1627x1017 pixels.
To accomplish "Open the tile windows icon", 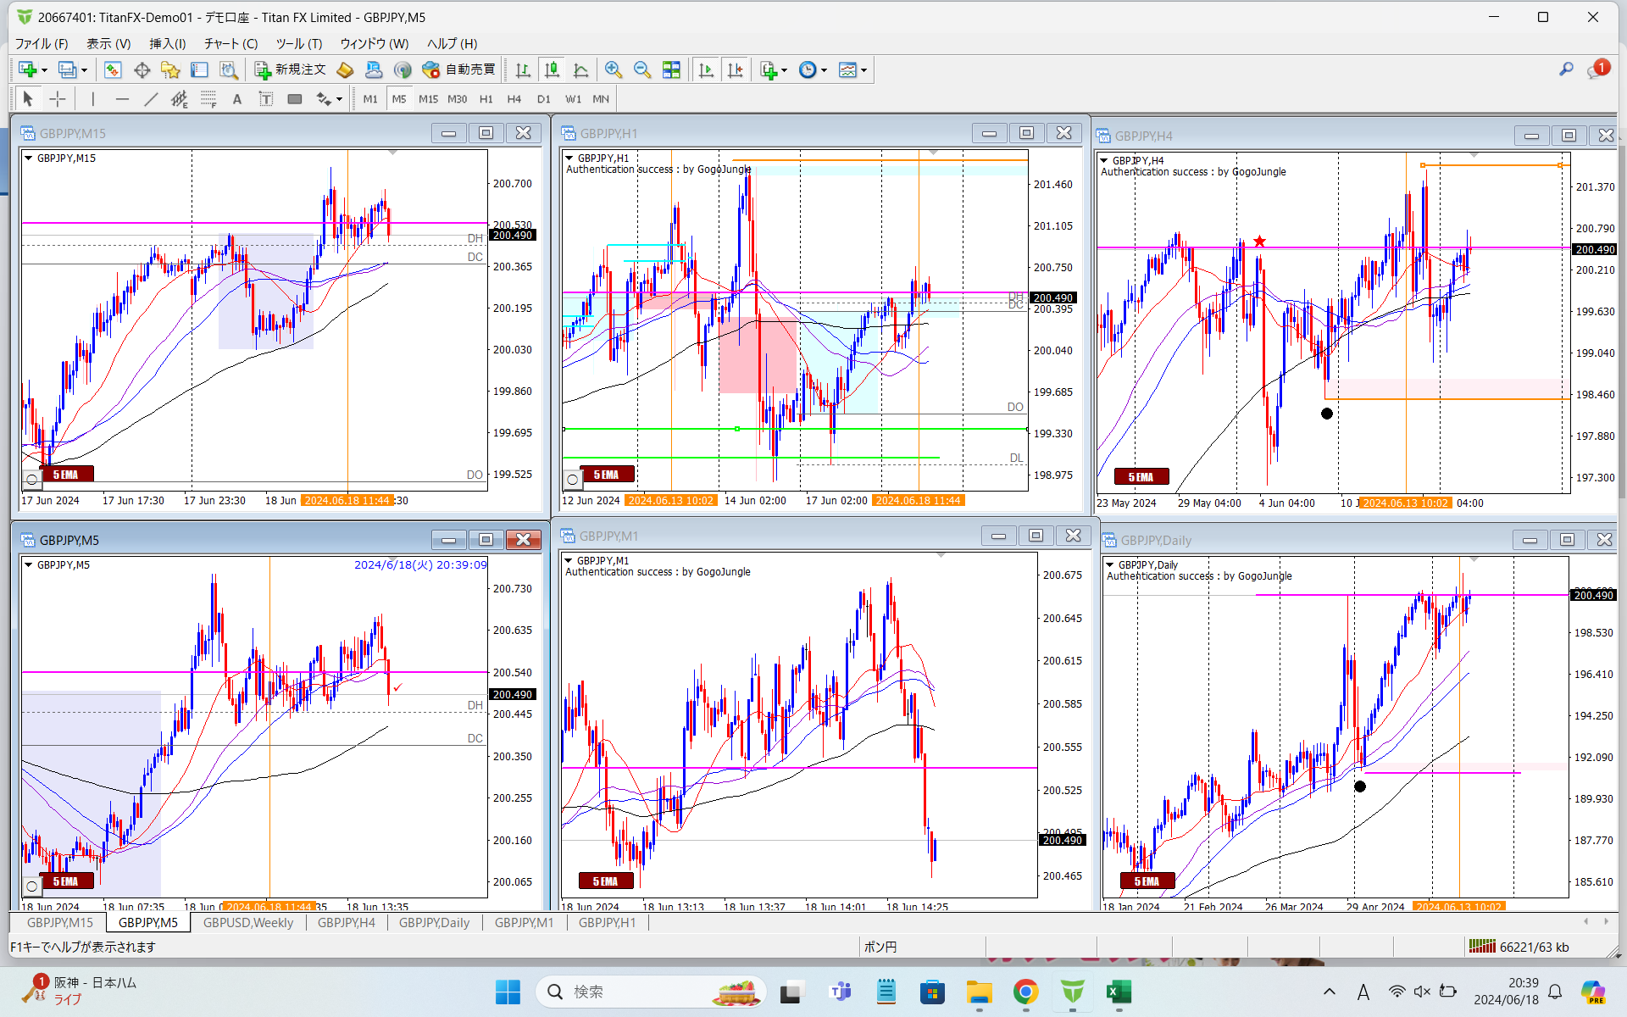I will pos(671,70).
